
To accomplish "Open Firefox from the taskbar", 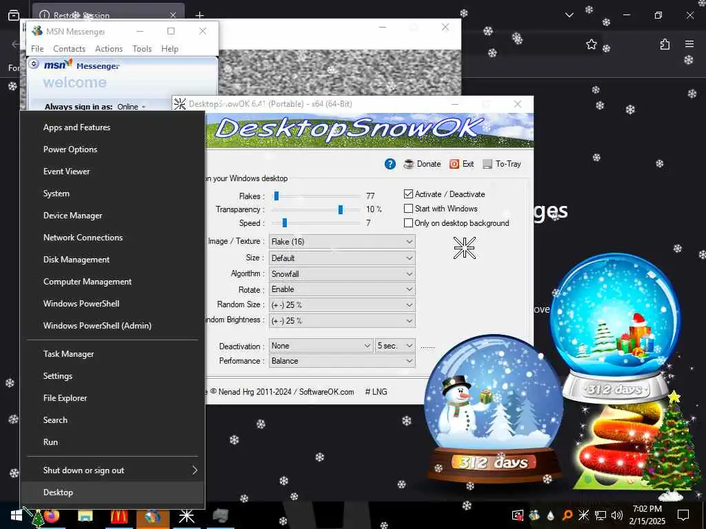I will pyautogui.click(x=51, y=515).
